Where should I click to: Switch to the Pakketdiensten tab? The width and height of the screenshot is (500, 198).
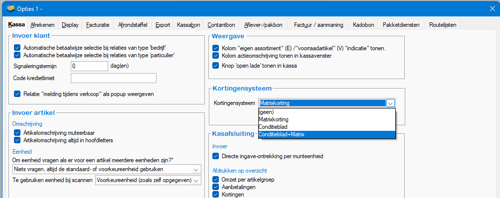401,24
